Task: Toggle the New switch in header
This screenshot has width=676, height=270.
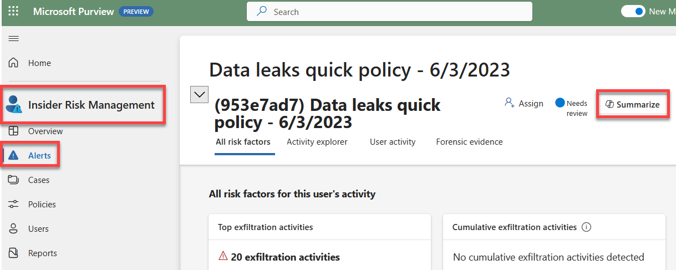Action: (633, 11)
